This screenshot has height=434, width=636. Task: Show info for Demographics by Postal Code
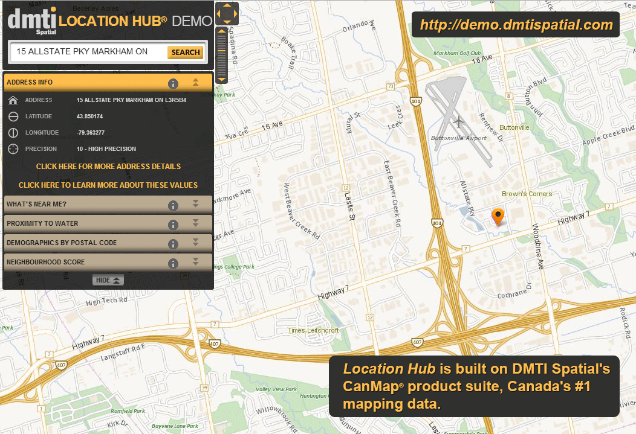pos(173,244)
